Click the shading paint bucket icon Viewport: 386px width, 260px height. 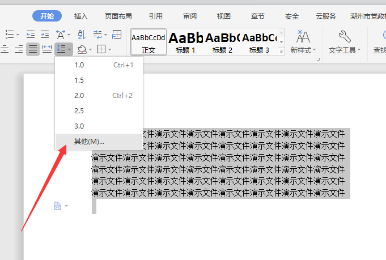(x=82, y=49)
